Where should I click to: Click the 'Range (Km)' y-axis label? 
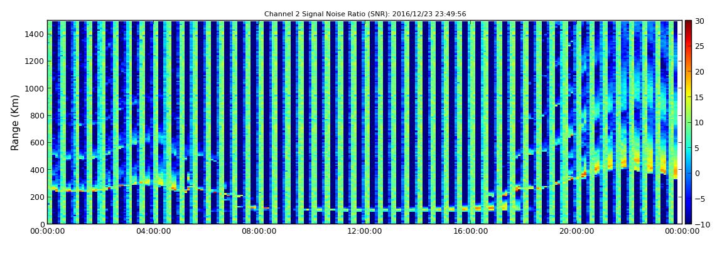point(15,123)
